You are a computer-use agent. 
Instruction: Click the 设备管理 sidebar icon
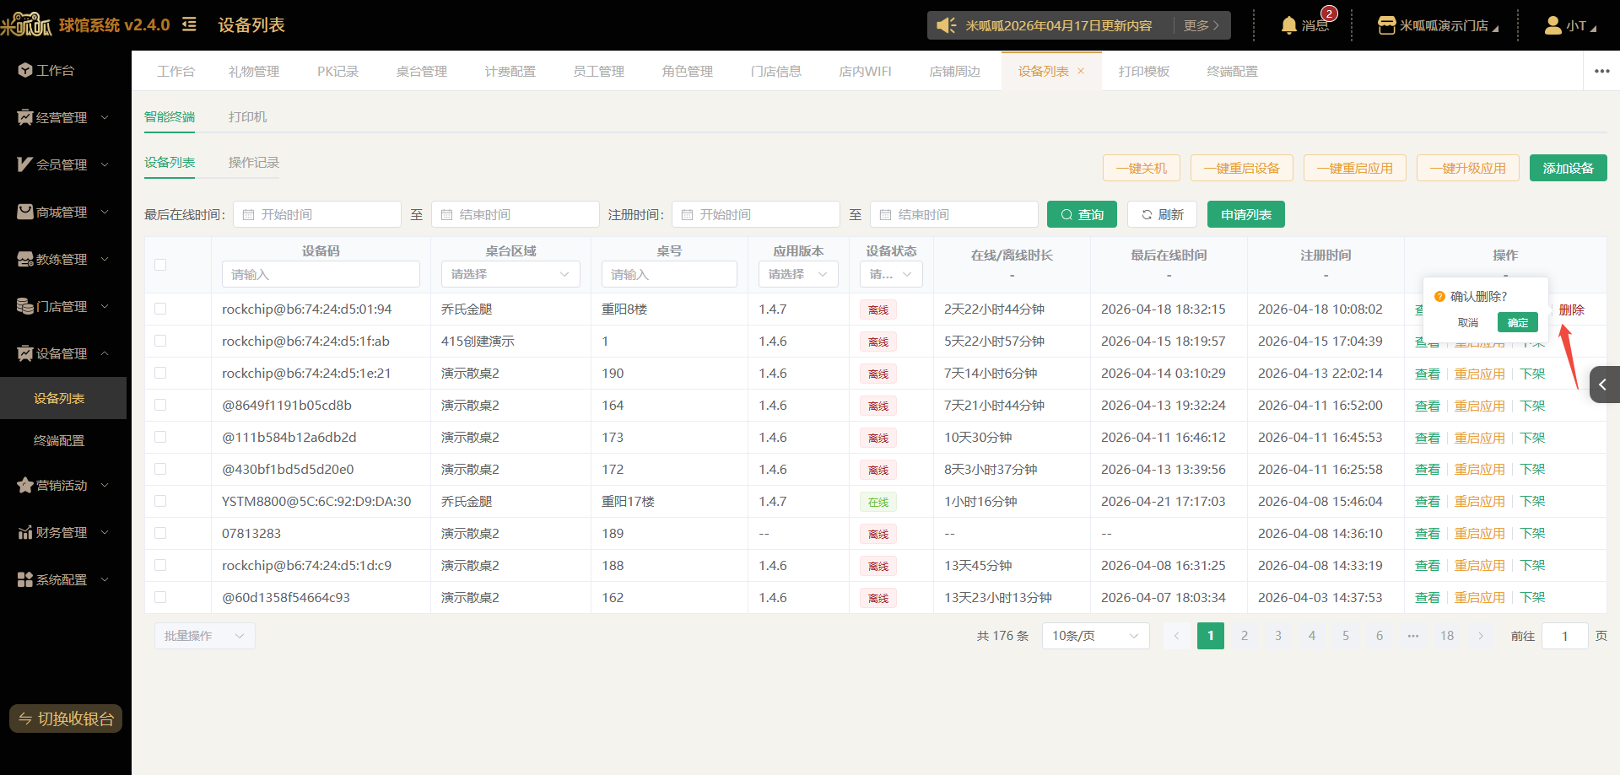(x=25, y=353)
